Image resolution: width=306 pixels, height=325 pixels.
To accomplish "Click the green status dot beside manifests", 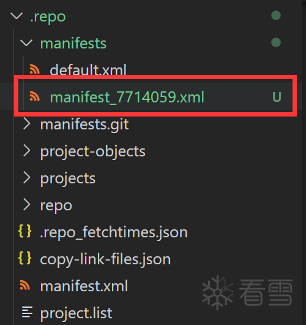I will pyautogui.click(x=276, y=42).
